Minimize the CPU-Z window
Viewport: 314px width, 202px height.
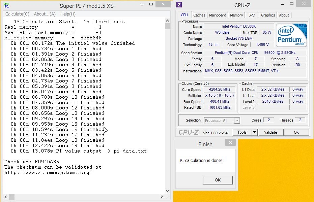(x=283, y=4)
